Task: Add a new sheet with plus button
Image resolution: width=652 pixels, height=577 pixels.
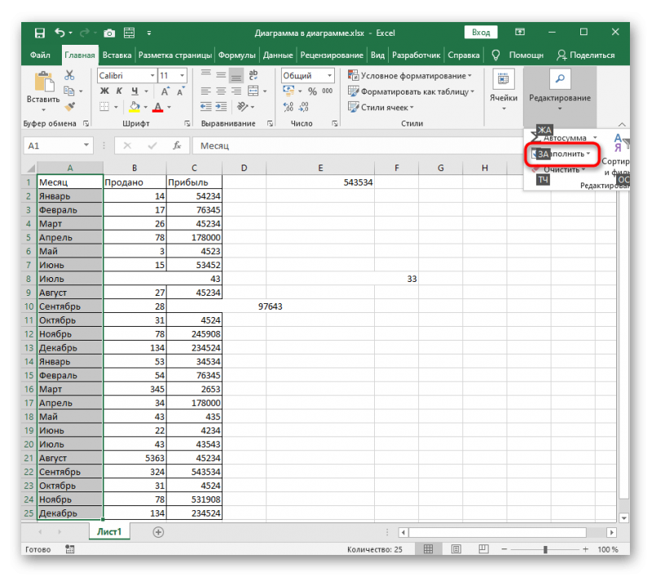Action: click(x=158, y=531)
